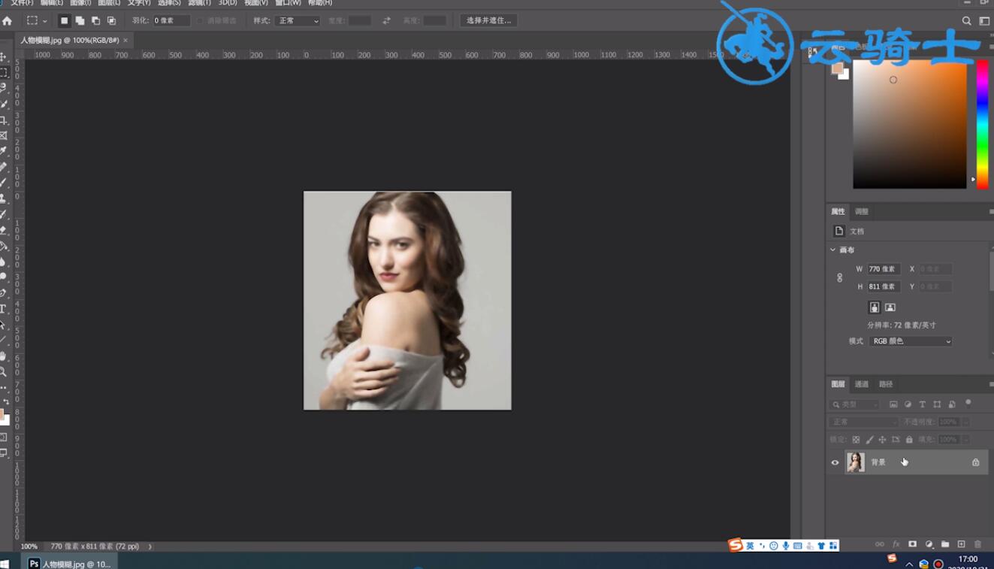994x569 pixels.
Task: Open the 样式 (Style) dropdown
Action: click(297, 21)
